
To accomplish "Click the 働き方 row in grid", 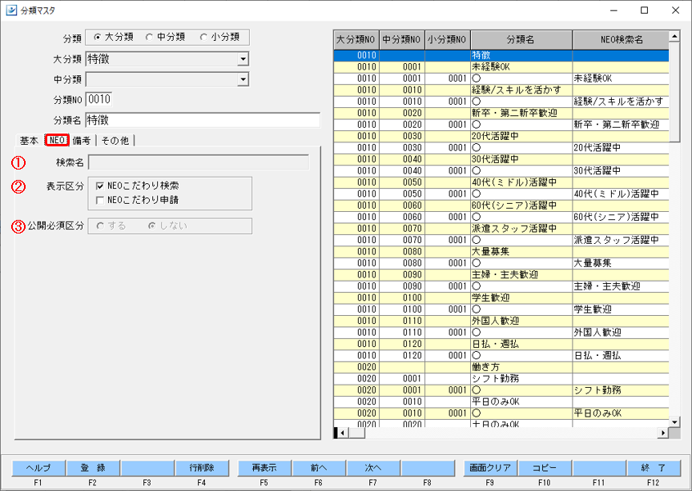I will 501,367.
